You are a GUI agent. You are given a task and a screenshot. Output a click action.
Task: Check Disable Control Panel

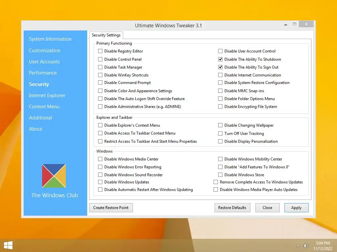[100, 59]
